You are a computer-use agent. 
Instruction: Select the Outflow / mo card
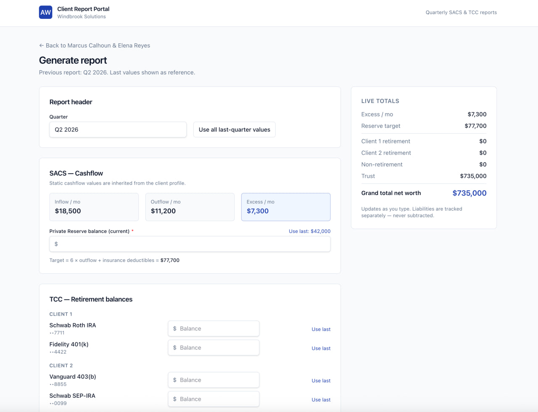190,207
